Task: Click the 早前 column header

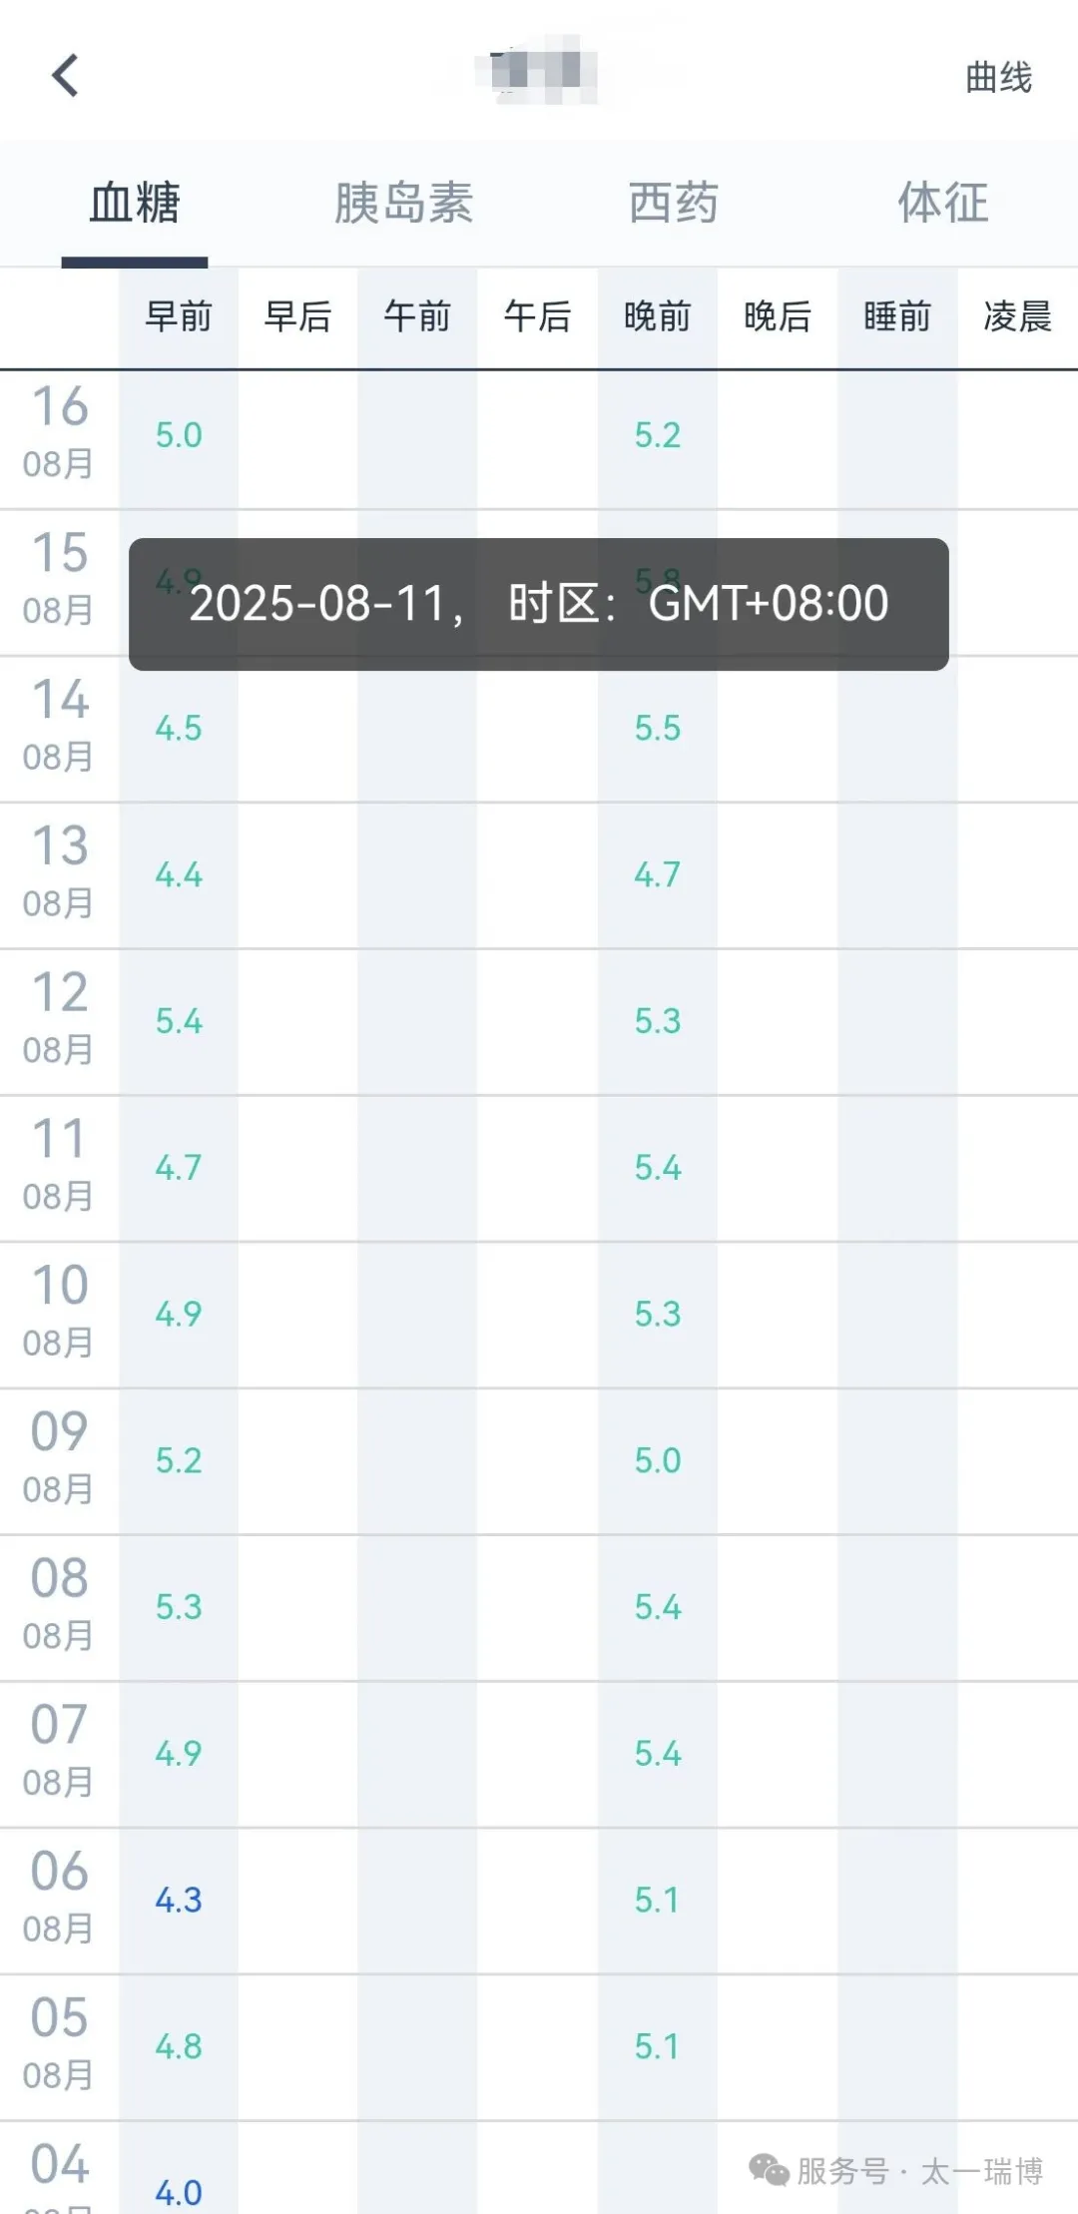Action: [179, 317]
